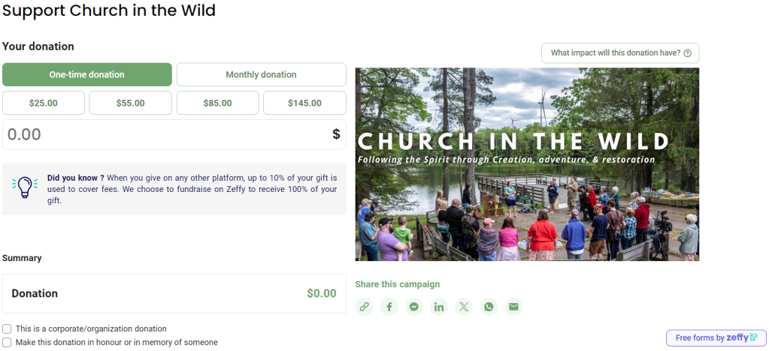
Task: Choose the $55.00 donation amount
Action: tap(131, 103)
